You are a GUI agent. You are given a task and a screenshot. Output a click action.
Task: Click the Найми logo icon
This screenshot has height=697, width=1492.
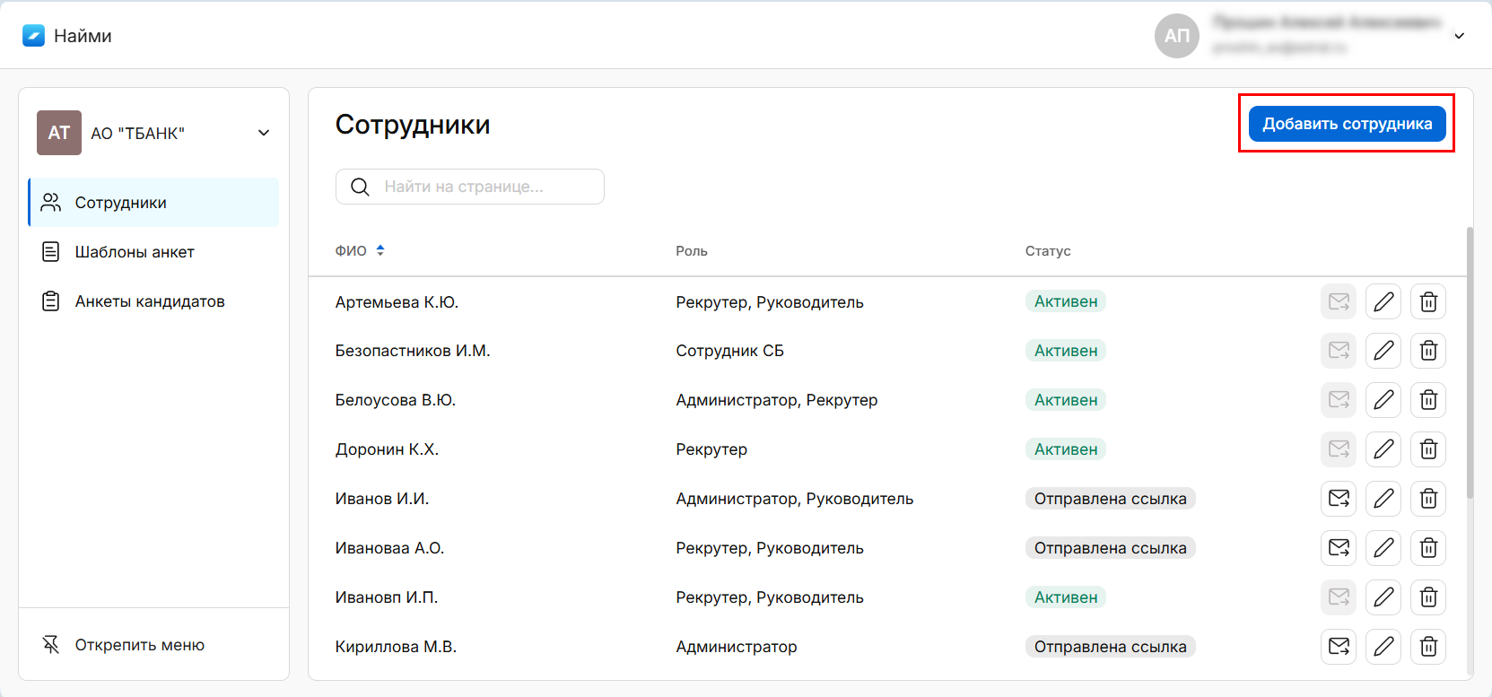(33, 36)
